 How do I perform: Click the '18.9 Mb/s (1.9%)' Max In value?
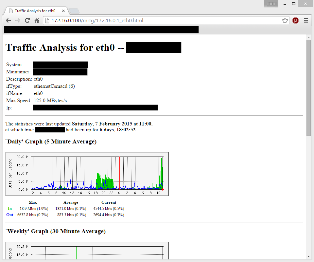[x=34, y=209]
